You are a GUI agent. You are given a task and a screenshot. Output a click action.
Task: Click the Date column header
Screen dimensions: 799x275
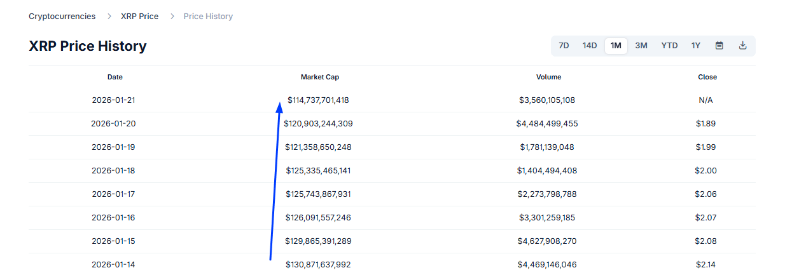(115, 77)
